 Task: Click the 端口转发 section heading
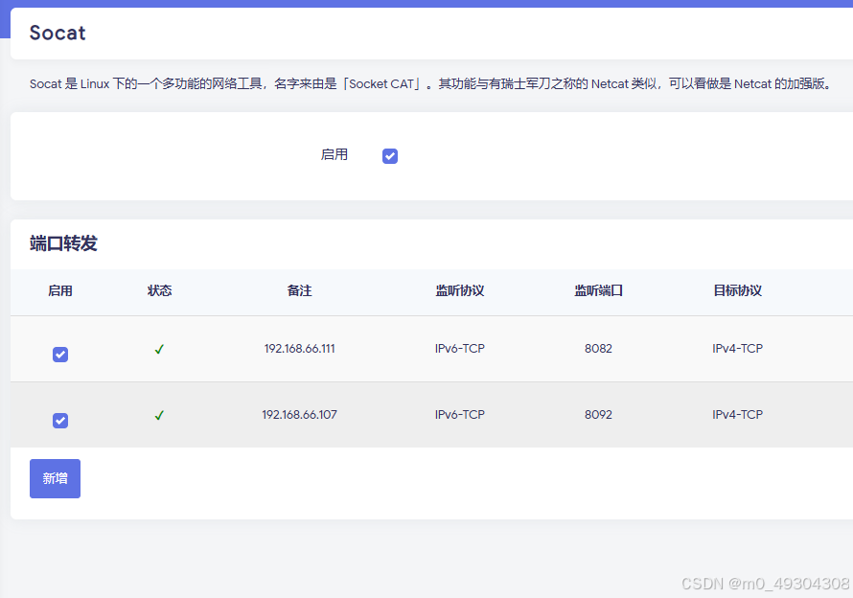[x=63, y=243]
